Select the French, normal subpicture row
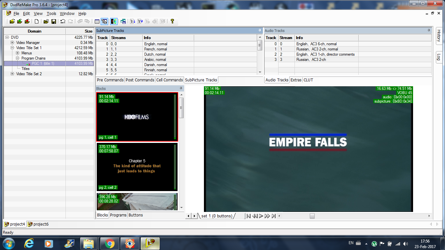The image size is (445, 250). click(x=176, y=49)
